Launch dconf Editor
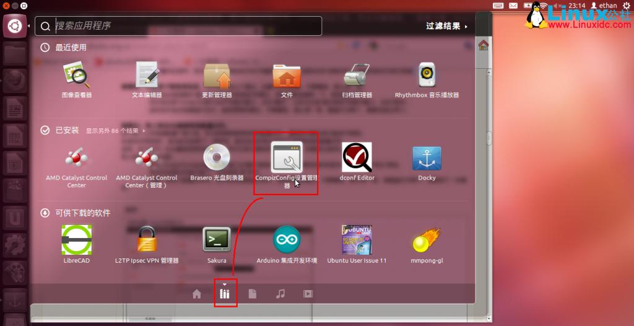 pyautogui.click(x=357, y=162)
